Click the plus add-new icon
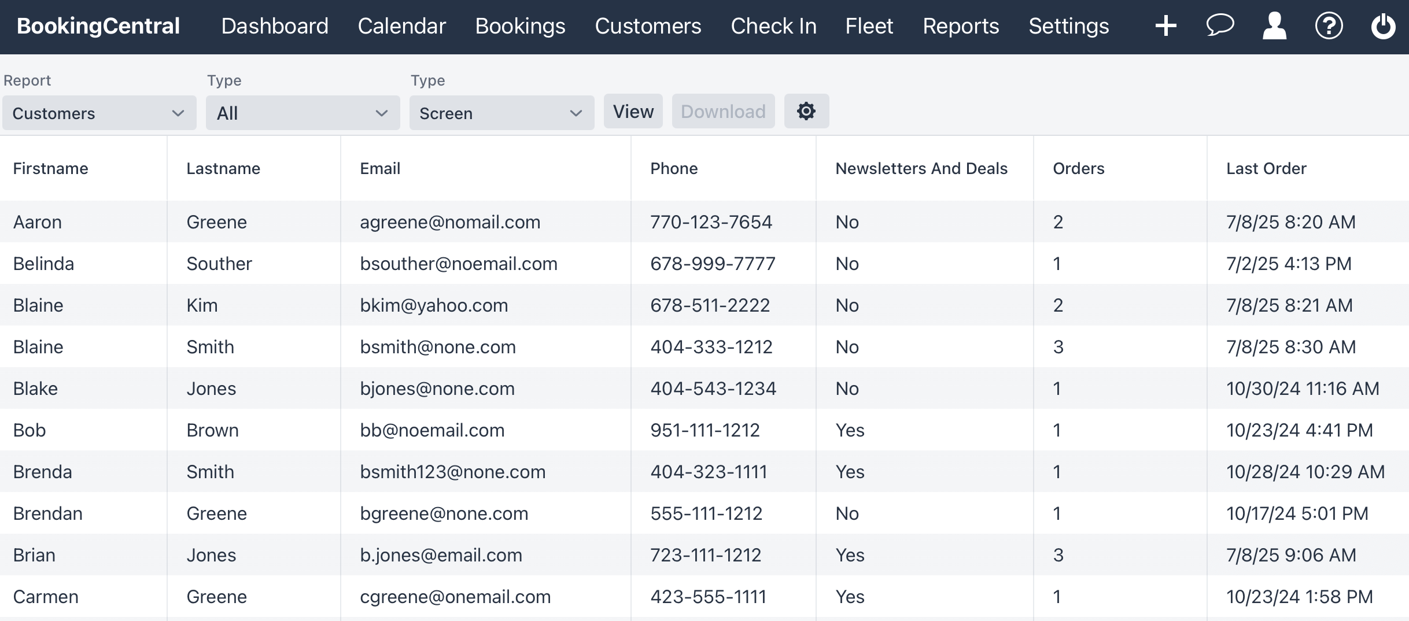This screenshot has width=1409, height=621. tap(1165, 26)
